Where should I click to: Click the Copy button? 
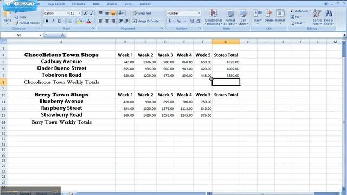(x=21, y=17)
